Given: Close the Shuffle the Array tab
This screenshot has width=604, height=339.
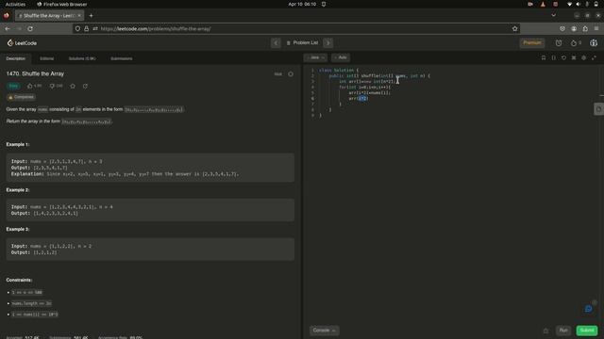Looking at the screenshot, I should point(79,16).
